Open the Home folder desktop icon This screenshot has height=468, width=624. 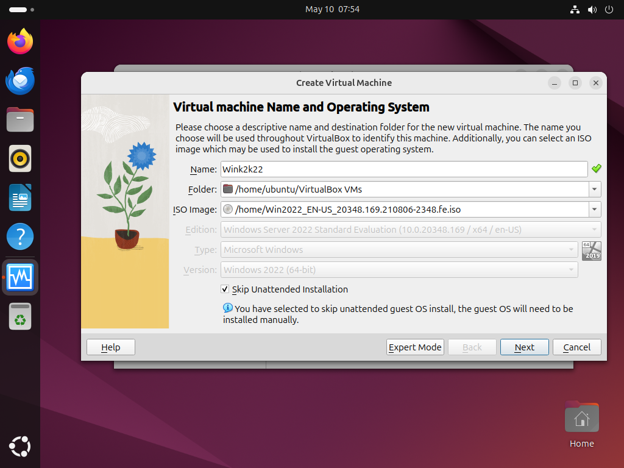point(581,425)
